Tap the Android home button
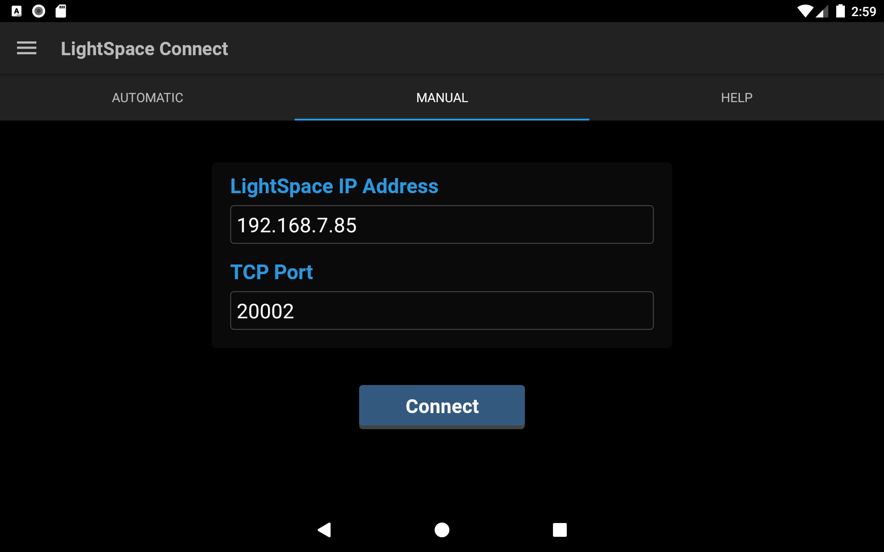This screenshot has height=552, width=884. pos(442,530)
